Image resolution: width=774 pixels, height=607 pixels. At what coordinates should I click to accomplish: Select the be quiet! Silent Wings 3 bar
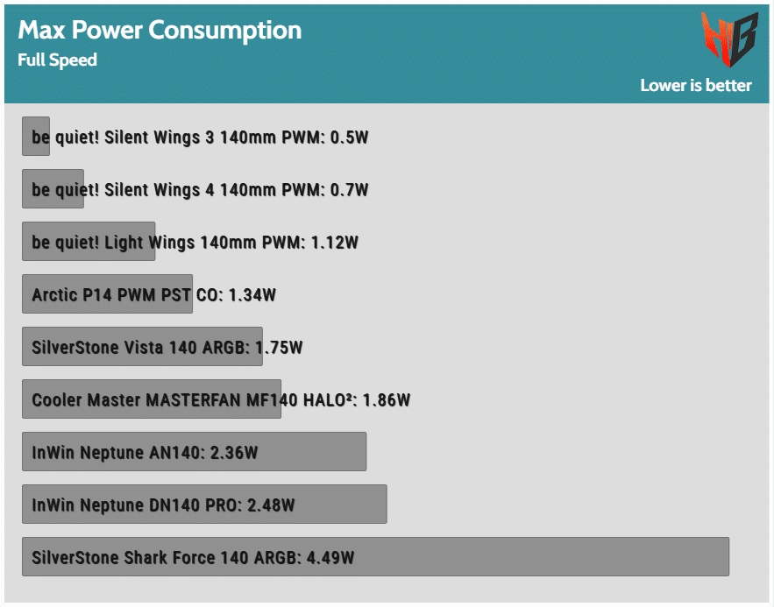click(36, 137)
